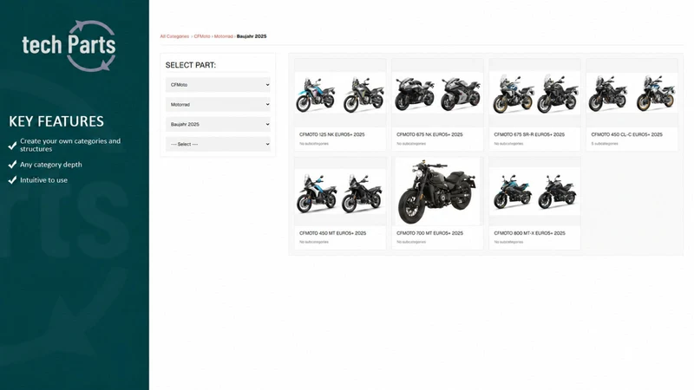Image resolution: width=694 pixels, height=390 pixels.
Task: Click 'No subcategories' under CFMOTO 700 MT
Action: [x=411, y=242]
